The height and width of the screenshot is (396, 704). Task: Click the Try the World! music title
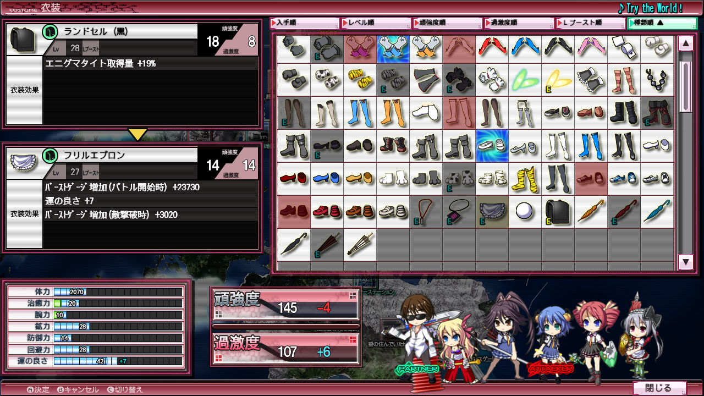(650, 8)
